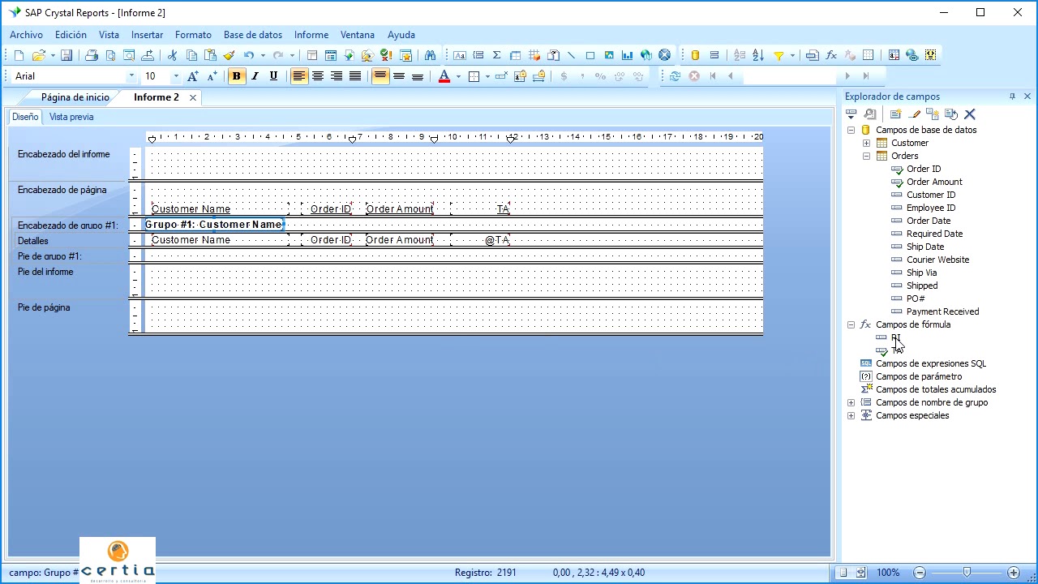This screenshot has height=584, width=1038.
Task: Insert a chart using the bar chart icon
Action: [x=628, y=55]
